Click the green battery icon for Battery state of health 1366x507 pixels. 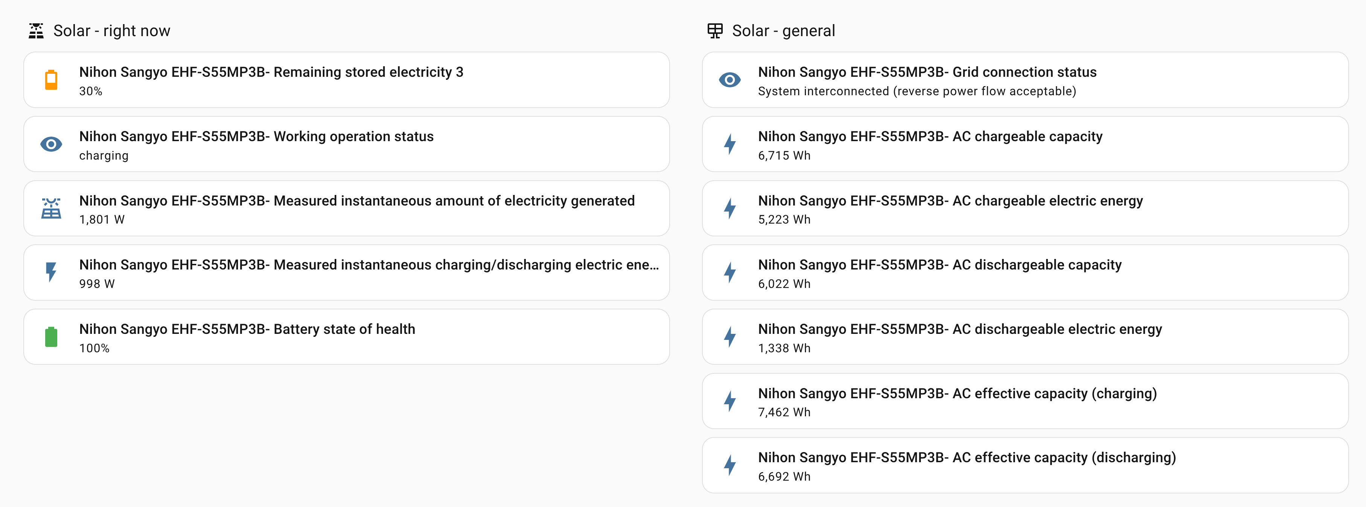pyautogui.click(x=51, y=336)
